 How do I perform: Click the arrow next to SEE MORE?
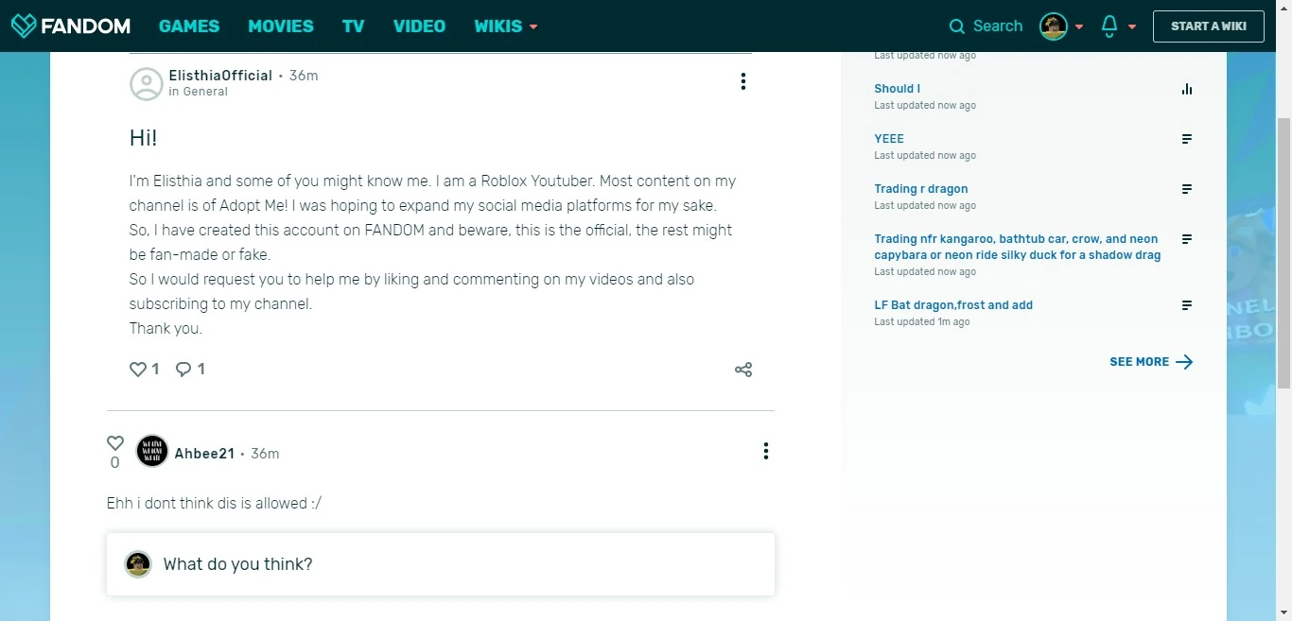(x=1184, y=362)
